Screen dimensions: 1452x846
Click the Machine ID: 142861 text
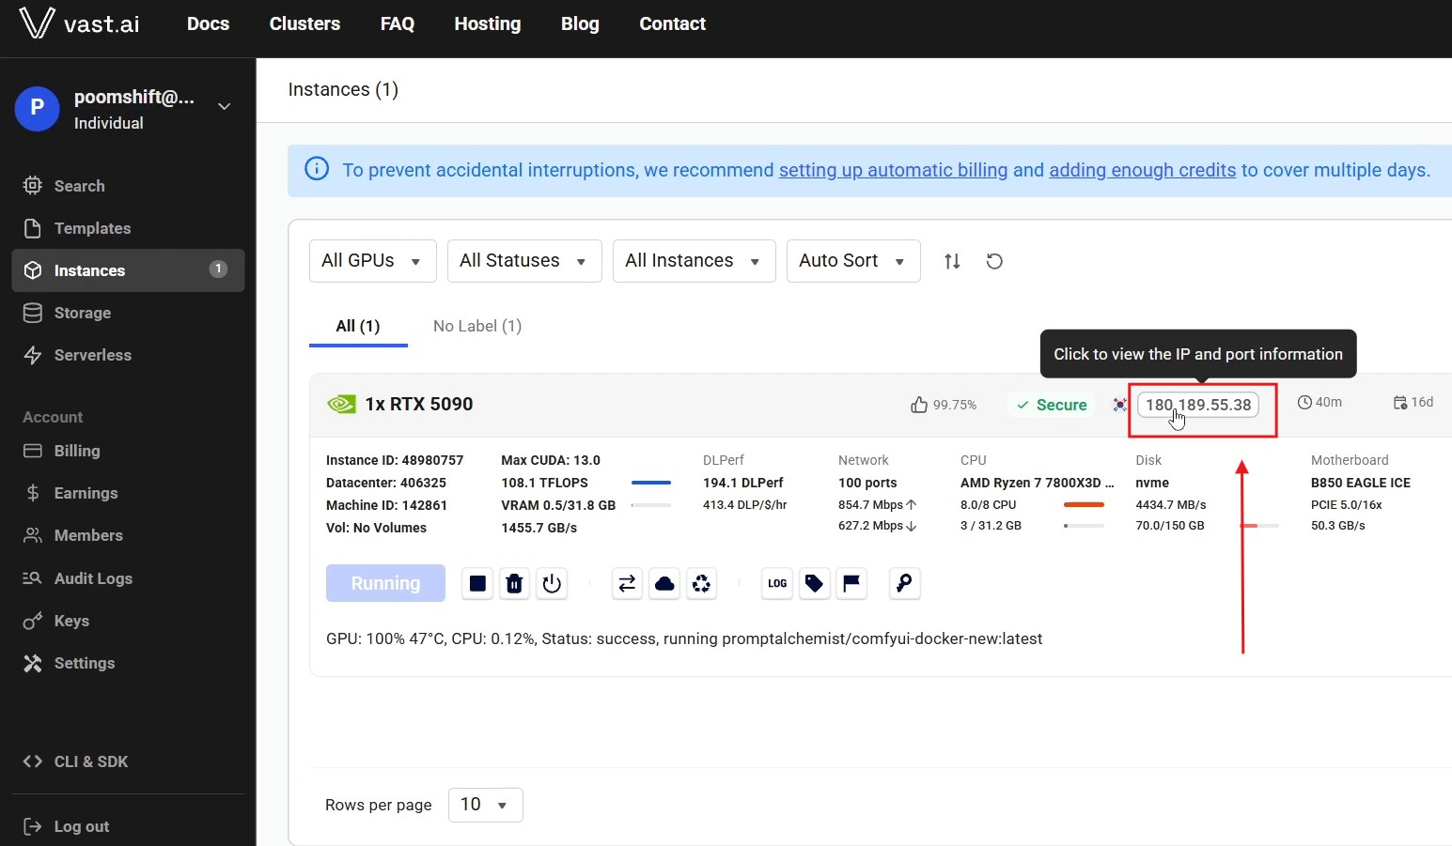click(386, 505)
